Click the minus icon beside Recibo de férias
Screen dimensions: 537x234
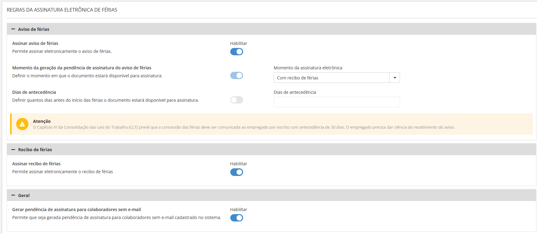tap(13, 150)
